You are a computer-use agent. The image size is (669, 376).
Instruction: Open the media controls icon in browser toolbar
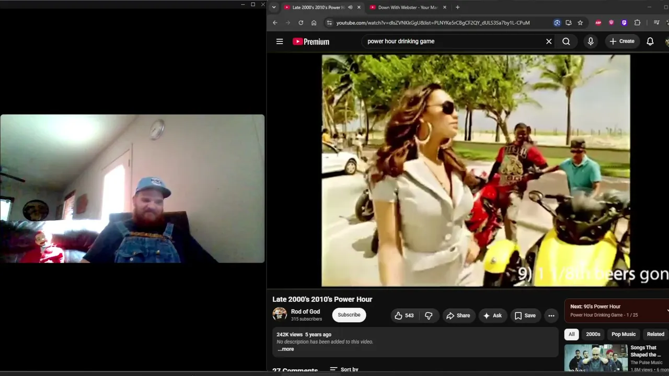pos(657,22)
